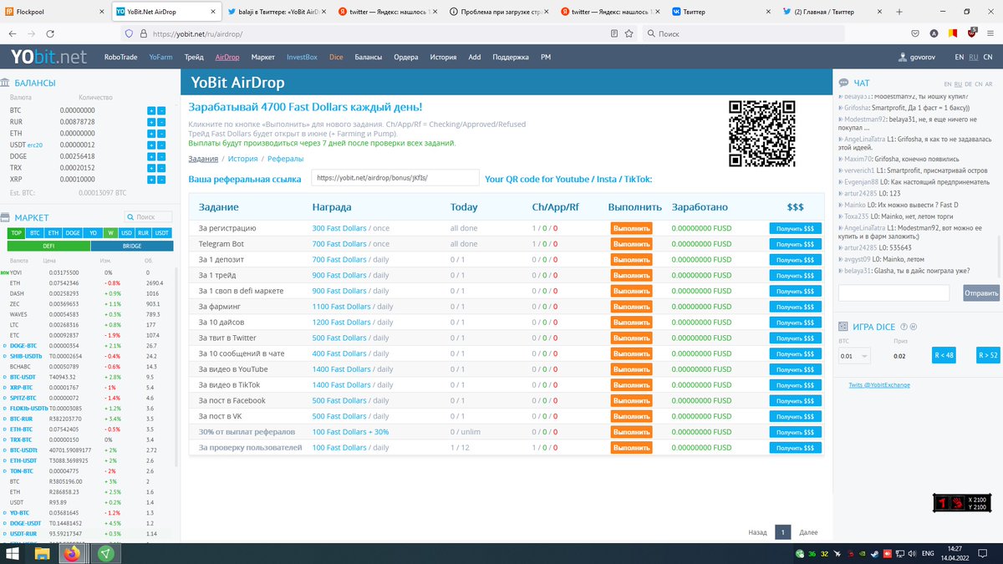Select USD market filter
This screenshot has height=564, width=1003.
click(127, 233)
